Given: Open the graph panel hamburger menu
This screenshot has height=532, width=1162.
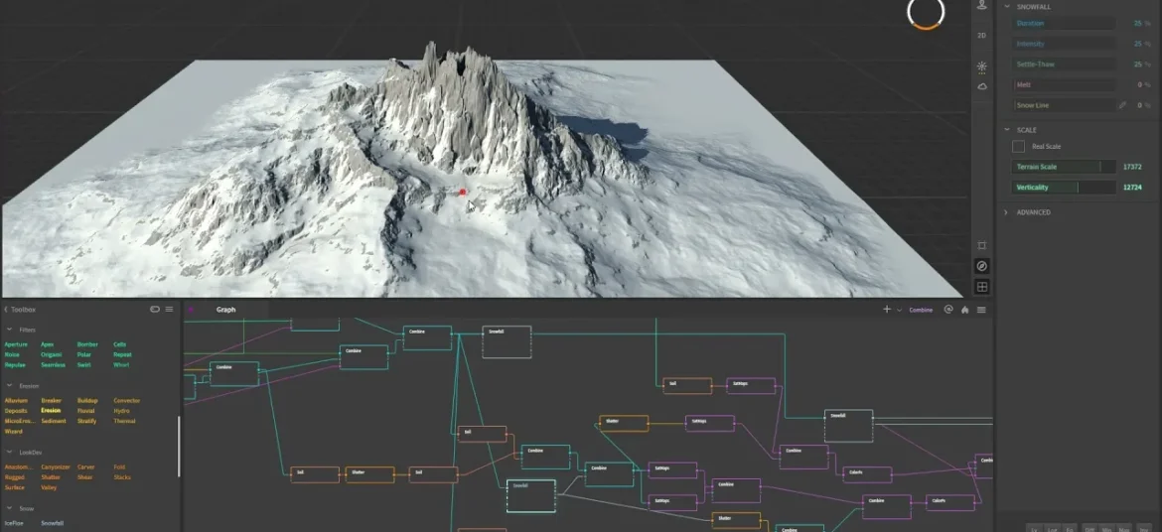Looking at the screenshot, I should pos(981,310).
